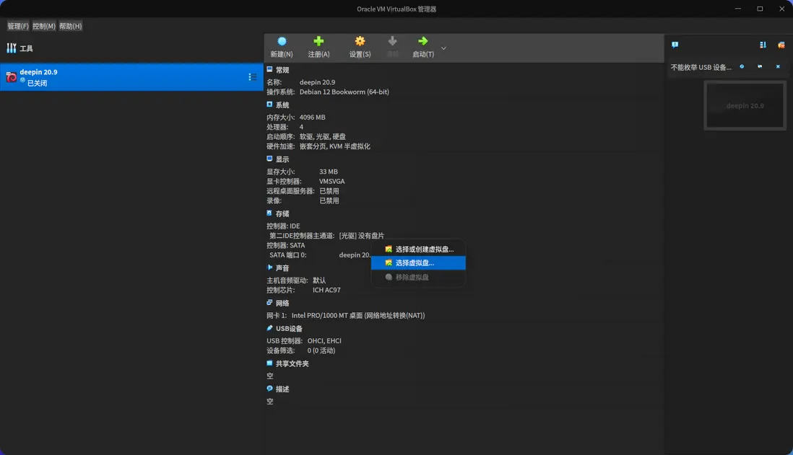Open the 控制(M) menu
This screenshot has width=793, height=455.
tap(44, 26)
